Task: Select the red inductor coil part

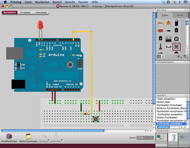Action: coord(160,31)
